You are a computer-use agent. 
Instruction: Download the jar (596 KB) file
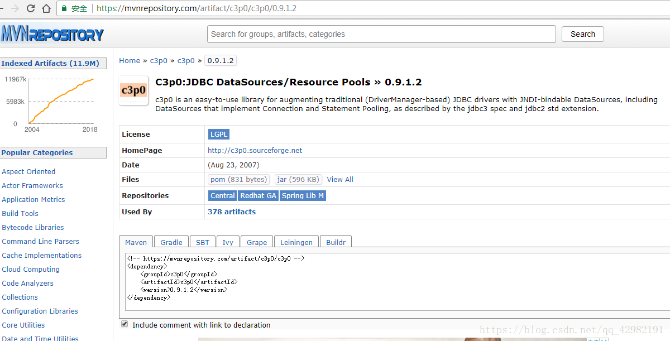coord(298,179)
